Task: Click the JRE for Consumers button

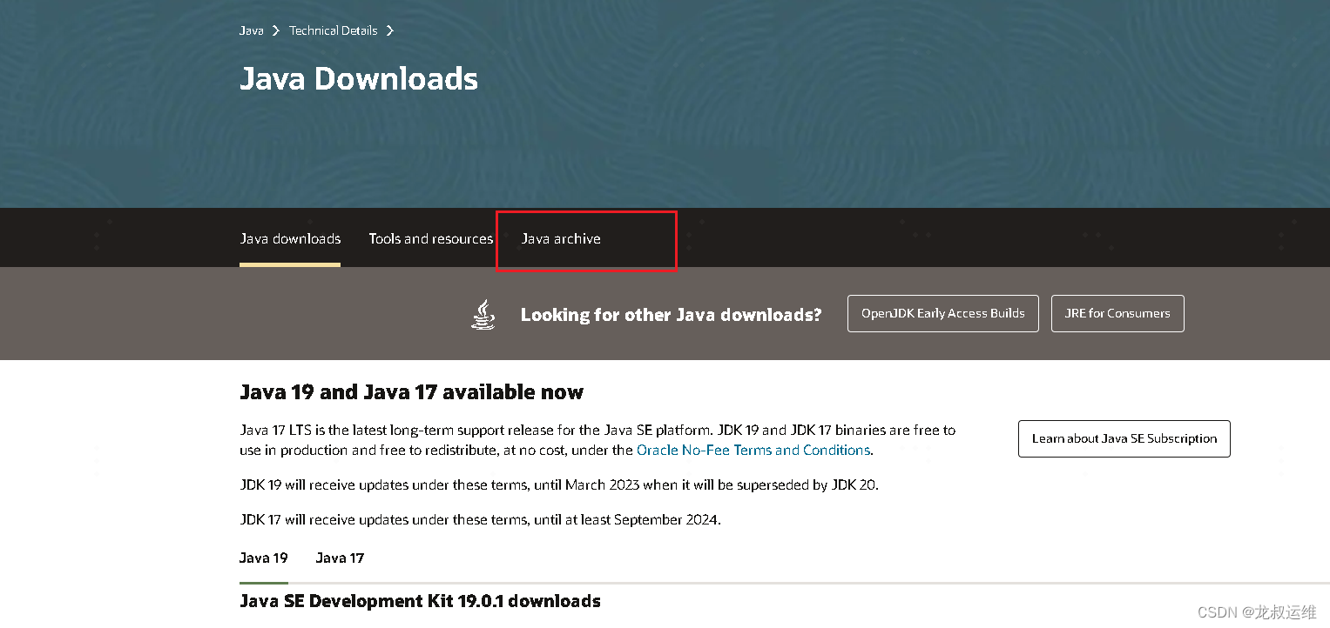Action: (1117, 313)
